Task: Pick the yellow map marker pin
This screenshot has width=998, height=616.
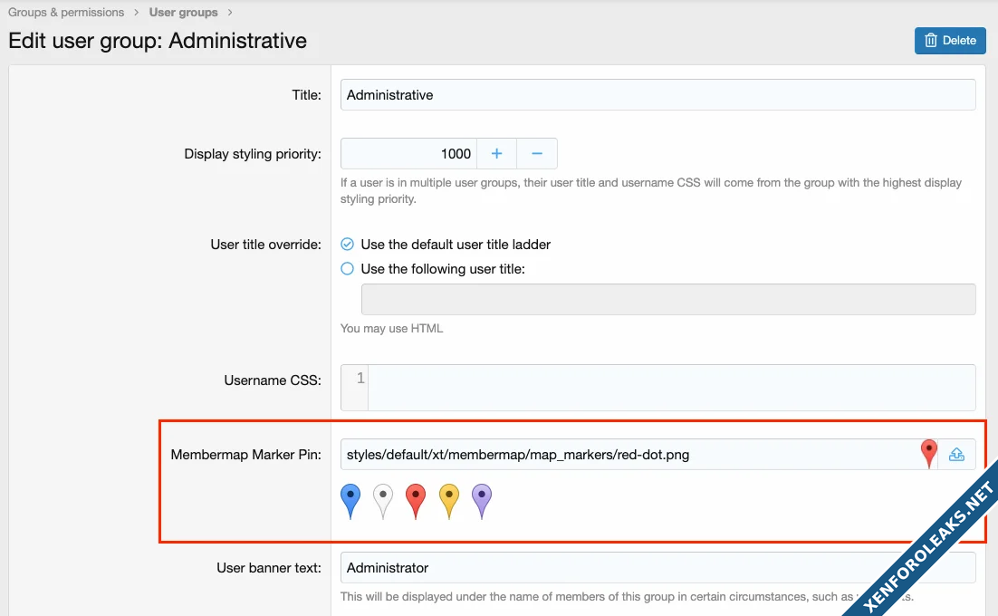Action: click(449, 499)
